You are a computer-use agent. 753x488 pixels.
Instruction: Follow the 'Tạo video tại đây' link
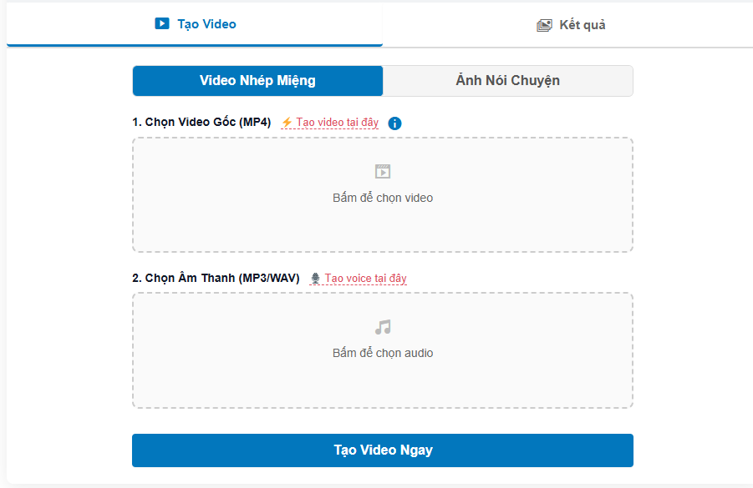337,123
